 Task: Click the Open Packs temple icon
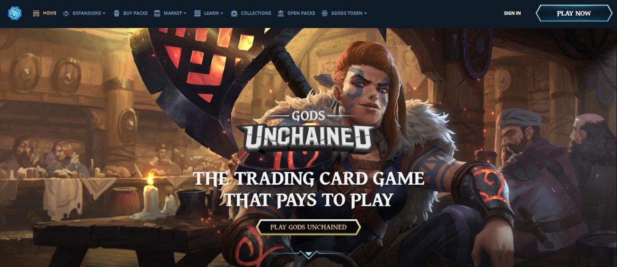(x=281, y=13)
